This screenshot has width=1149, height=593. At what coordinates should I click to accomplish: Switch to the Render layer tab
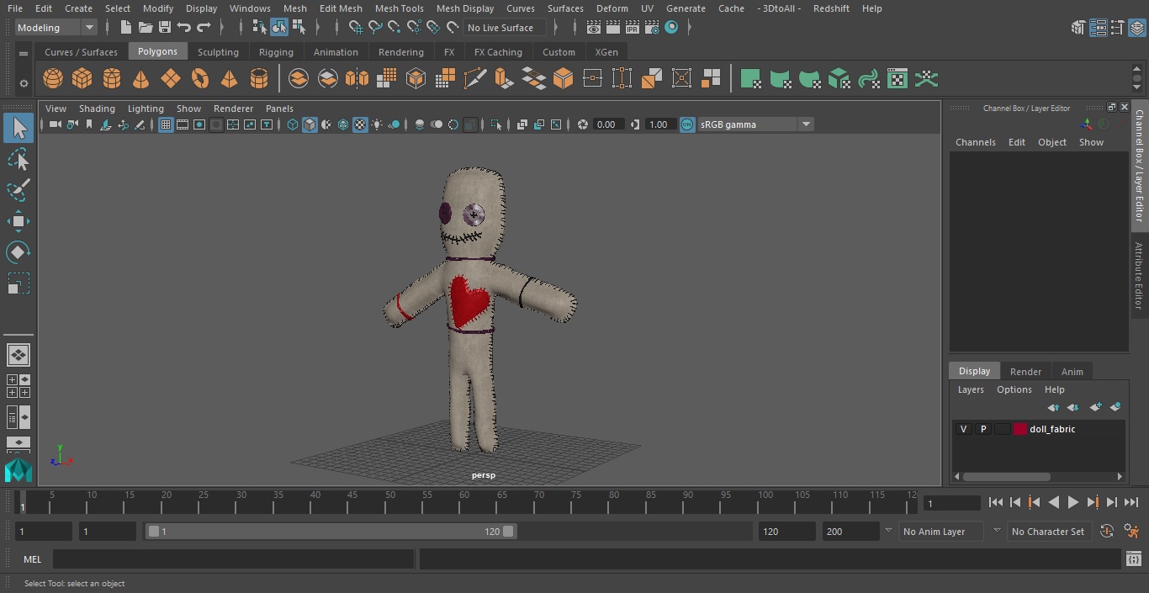tap(1025, 372)
